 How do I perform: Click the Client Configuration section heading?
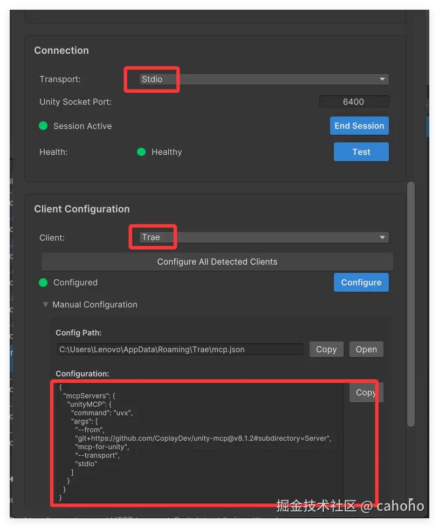point(82,209)
